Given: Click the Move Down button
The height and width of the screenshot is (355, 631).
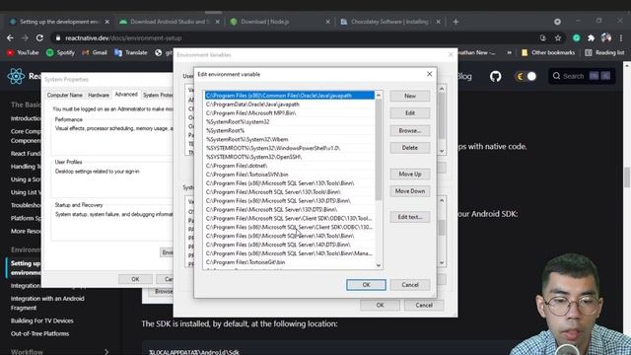Looking at the screenshot, I should (410, 191).
